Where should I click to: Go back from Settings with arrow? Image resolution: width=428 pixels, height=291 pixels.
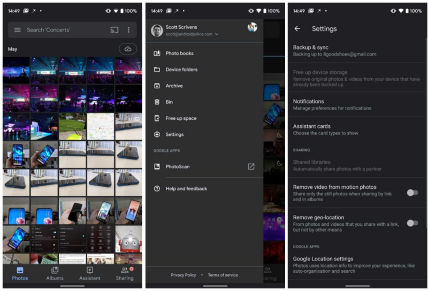(297, 29)
